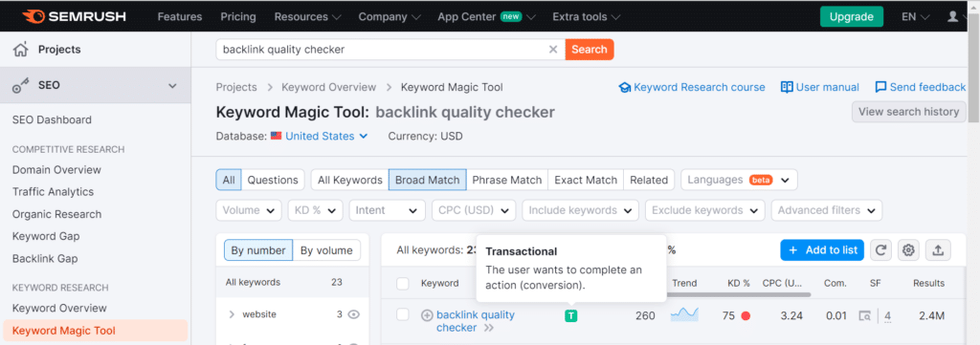980x345 pixels.
Task: Tick checkbox for backlink quality checker row
Action: click(403, 314)
